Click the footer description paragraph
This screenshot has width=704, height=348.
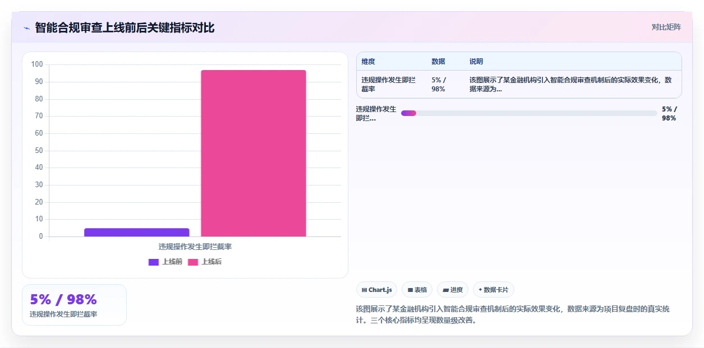click(513, 315)
